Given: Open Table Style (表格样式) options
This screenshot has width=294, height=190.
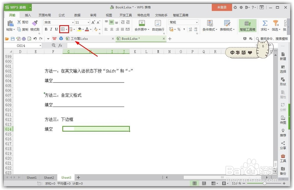Looking at the screenshot, I should coord(226,26).
